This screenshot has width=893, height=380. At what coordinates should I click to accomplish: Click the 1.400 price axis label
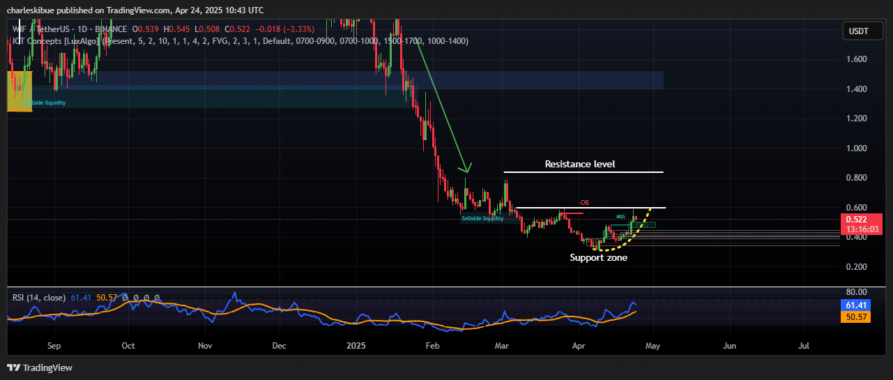pyautogui.click(x=855, y=89)
